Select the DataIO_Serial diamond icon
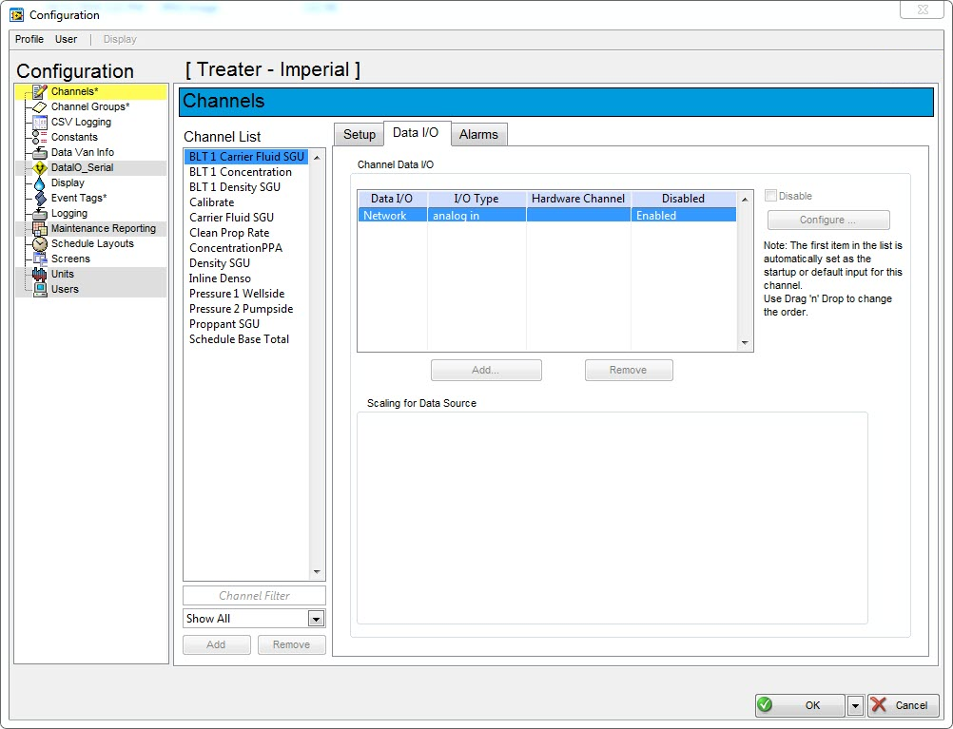This screenshot has width=953, height=729. point(39,167)
